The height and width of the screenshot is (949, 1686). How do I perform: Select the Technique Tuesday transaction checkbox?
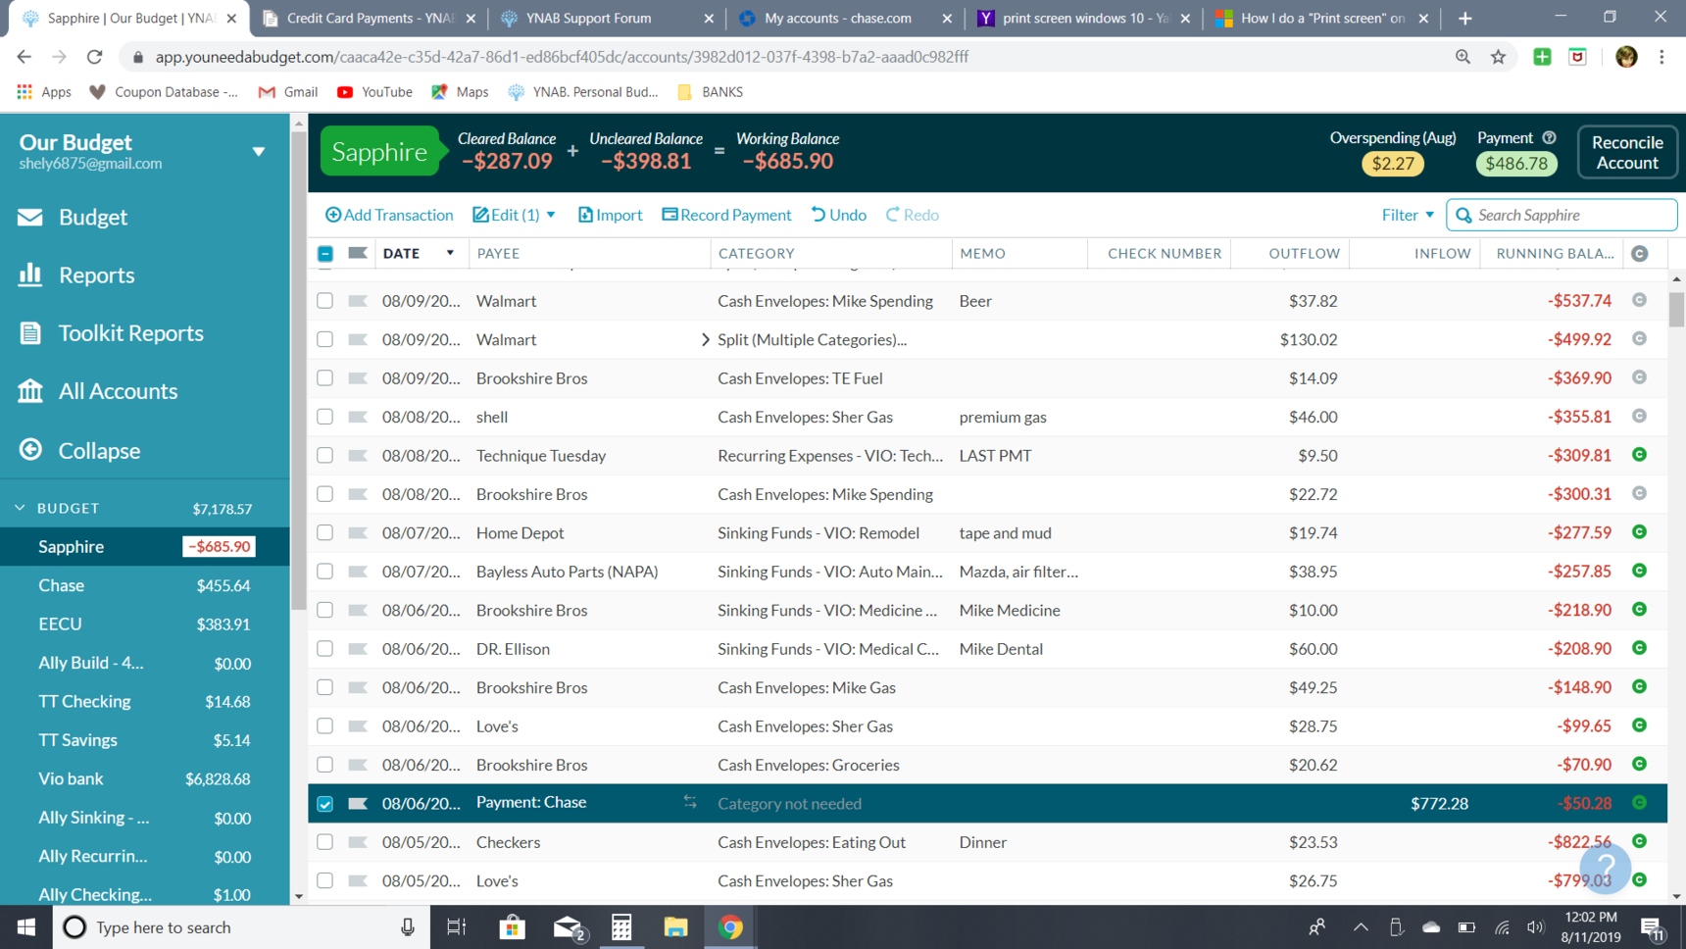point(325,455)
